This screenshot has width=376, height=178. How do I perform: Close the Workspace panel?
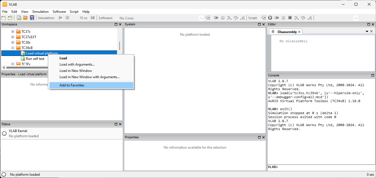click(120, 25)
